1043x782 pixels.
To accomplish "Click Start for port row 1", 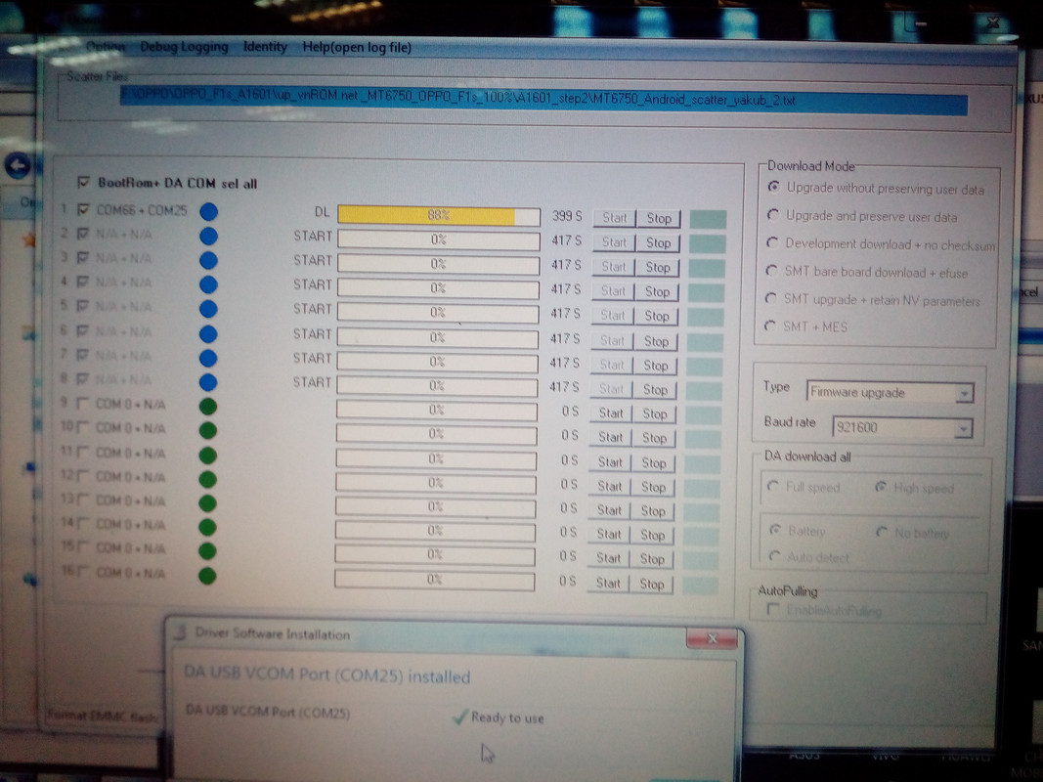I will tap(614, 217).
